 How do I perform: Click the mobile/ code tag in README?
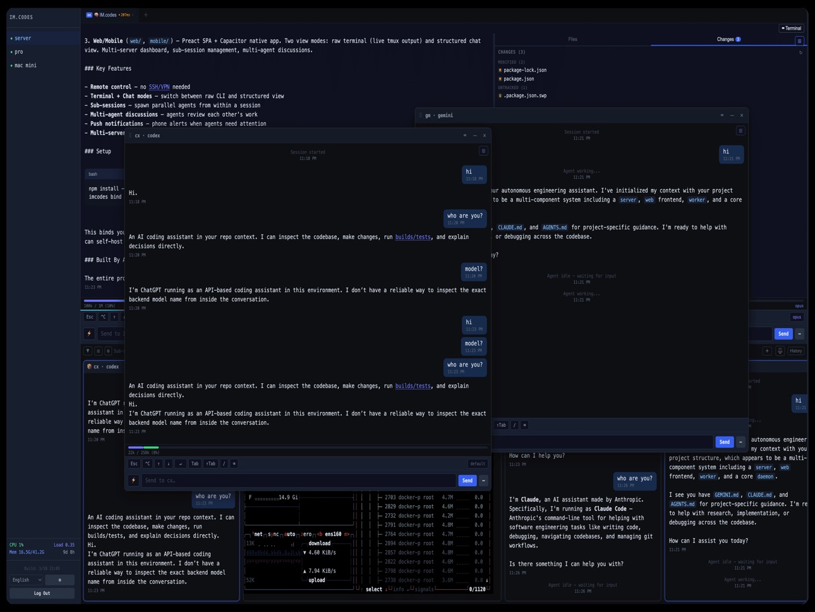point(159,41)
